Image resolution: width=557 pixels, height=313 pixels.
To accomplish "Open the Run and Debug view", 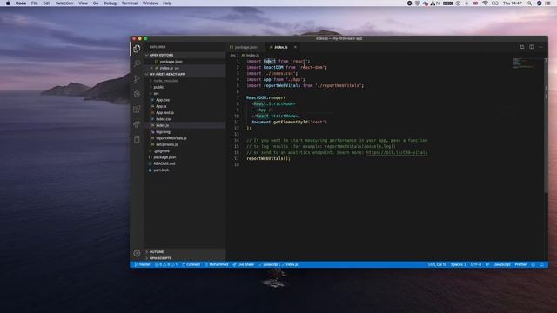I will pyautogui.click(x=137, y=94).
